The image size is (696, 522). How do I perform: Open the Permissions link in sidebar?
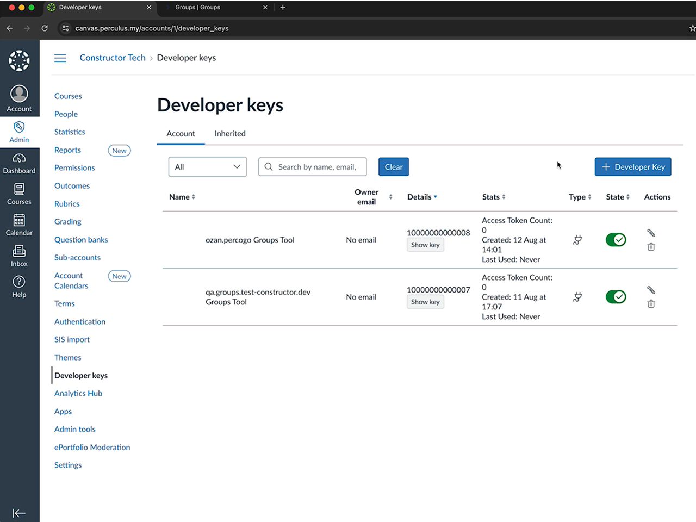pyautogui.click(x=74, y=168)
